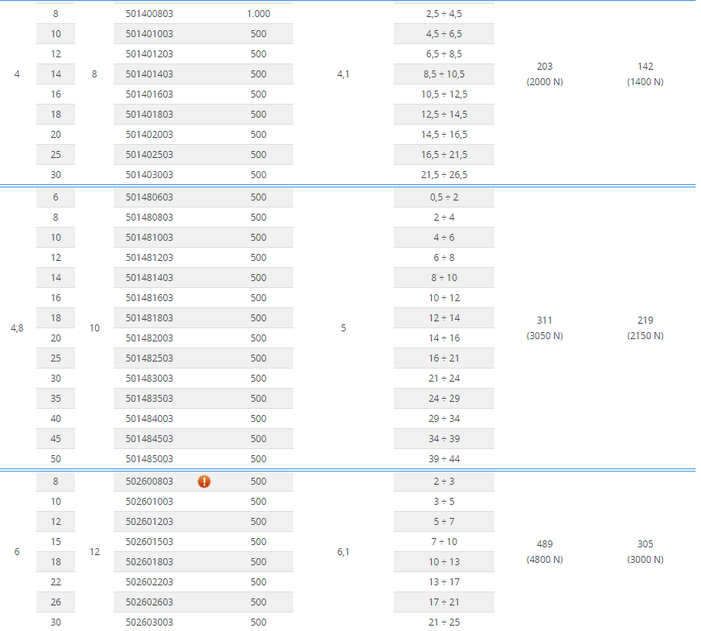701x631 pixels.
Task: Open product code 502603003
Action: pos(149,622)
